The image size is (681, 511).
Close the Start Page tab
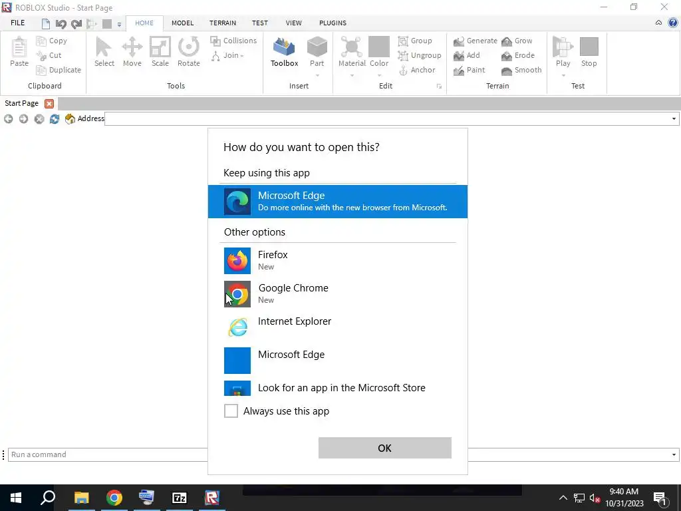[x=49, y=103]
